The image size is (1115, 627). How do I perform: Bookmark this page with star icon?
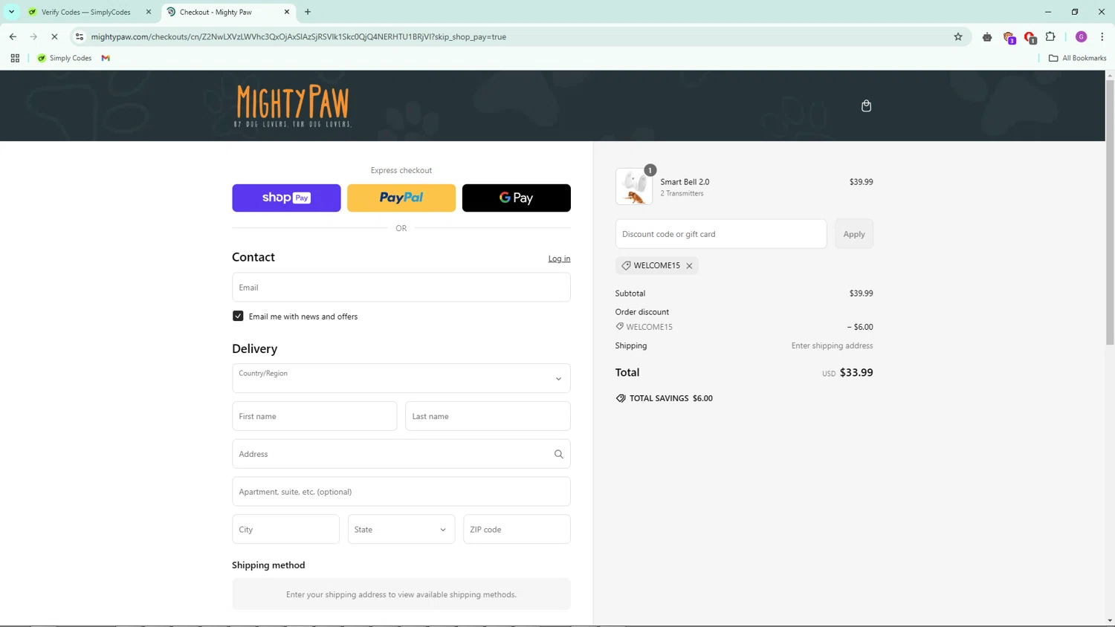[x=958, y=36]
